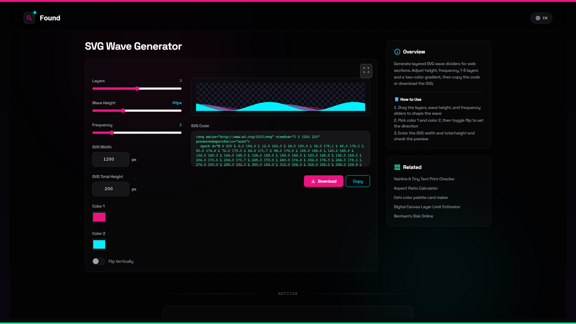The height and width of the screenshot is (324, 576).
Task: Click the fullscreen expand icon
Action: pos(366,71)
